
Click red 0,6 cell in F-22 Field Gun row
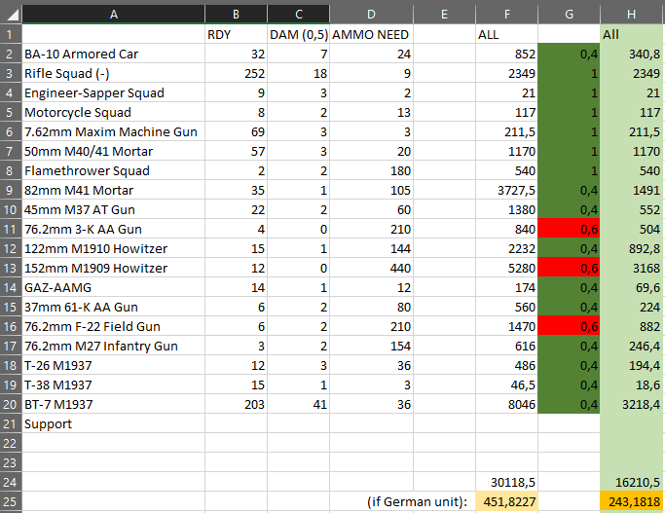point(569,326)
